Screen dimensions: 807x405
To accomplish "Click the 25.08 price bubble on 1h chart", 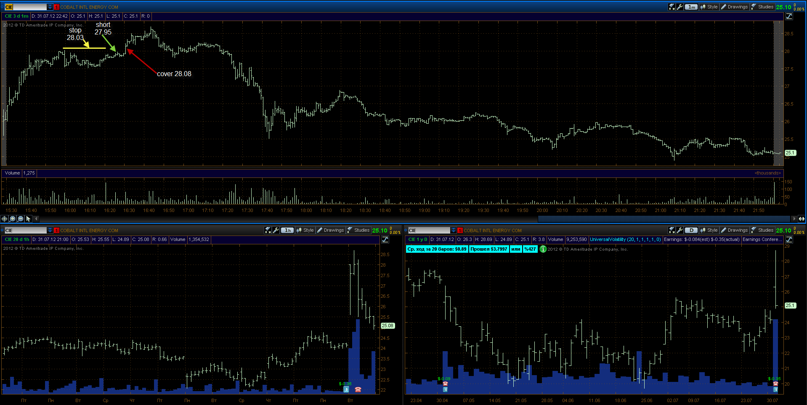I will point(388,326).
